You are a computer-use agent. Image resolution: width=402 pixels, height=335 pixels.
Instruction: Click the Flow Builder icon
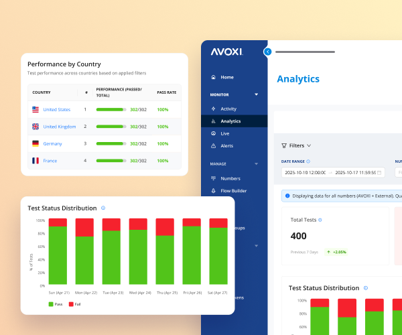point(213,190)
